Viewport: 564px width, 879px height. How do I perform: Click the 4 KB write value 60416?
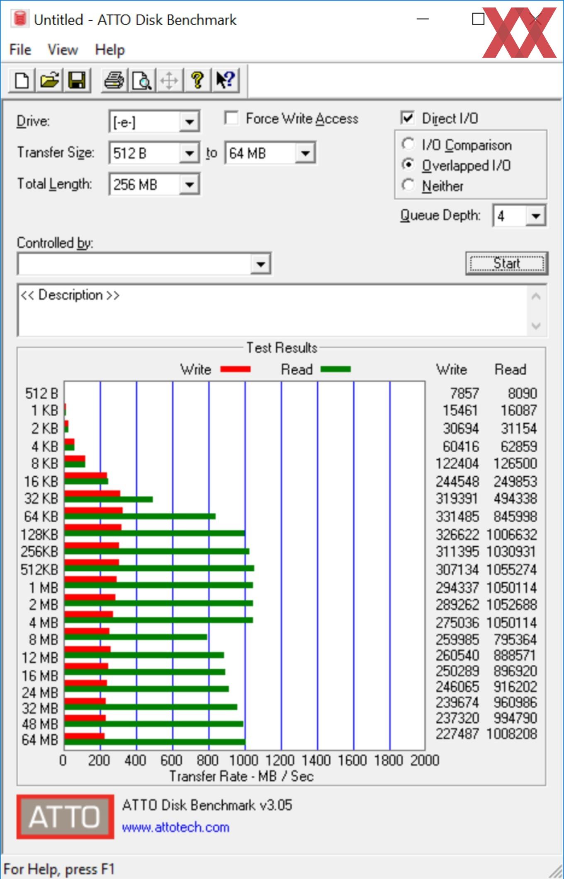click(461, 446)
